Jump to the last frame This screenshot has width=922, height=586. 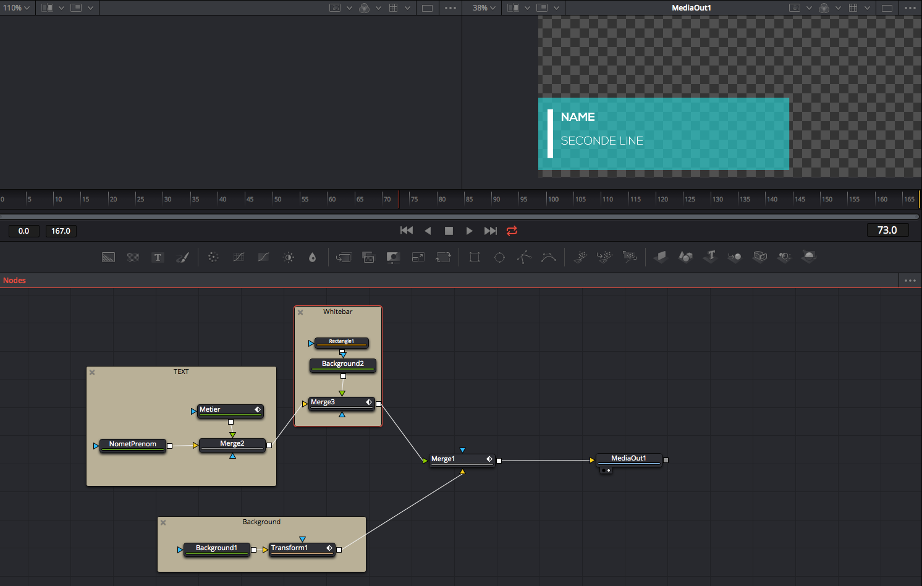pos(491,231)
